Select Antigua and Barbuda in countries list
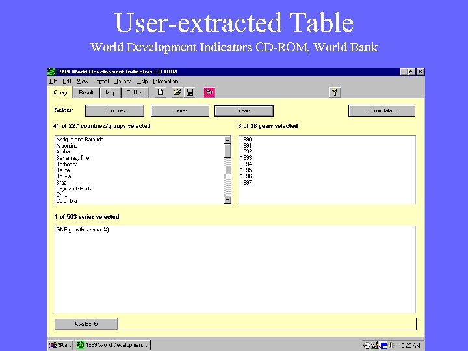The width and height of the screenshot is (468, 351). 80,139
